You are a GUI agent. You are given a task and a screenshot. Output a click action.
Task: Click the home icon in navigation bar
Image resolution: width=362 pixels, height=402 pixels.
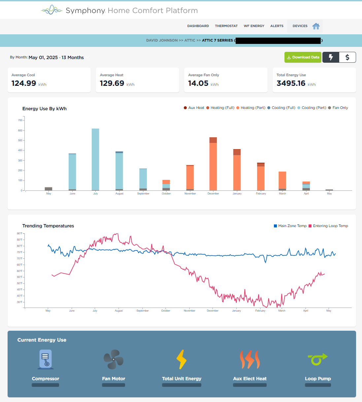point(316,26)
